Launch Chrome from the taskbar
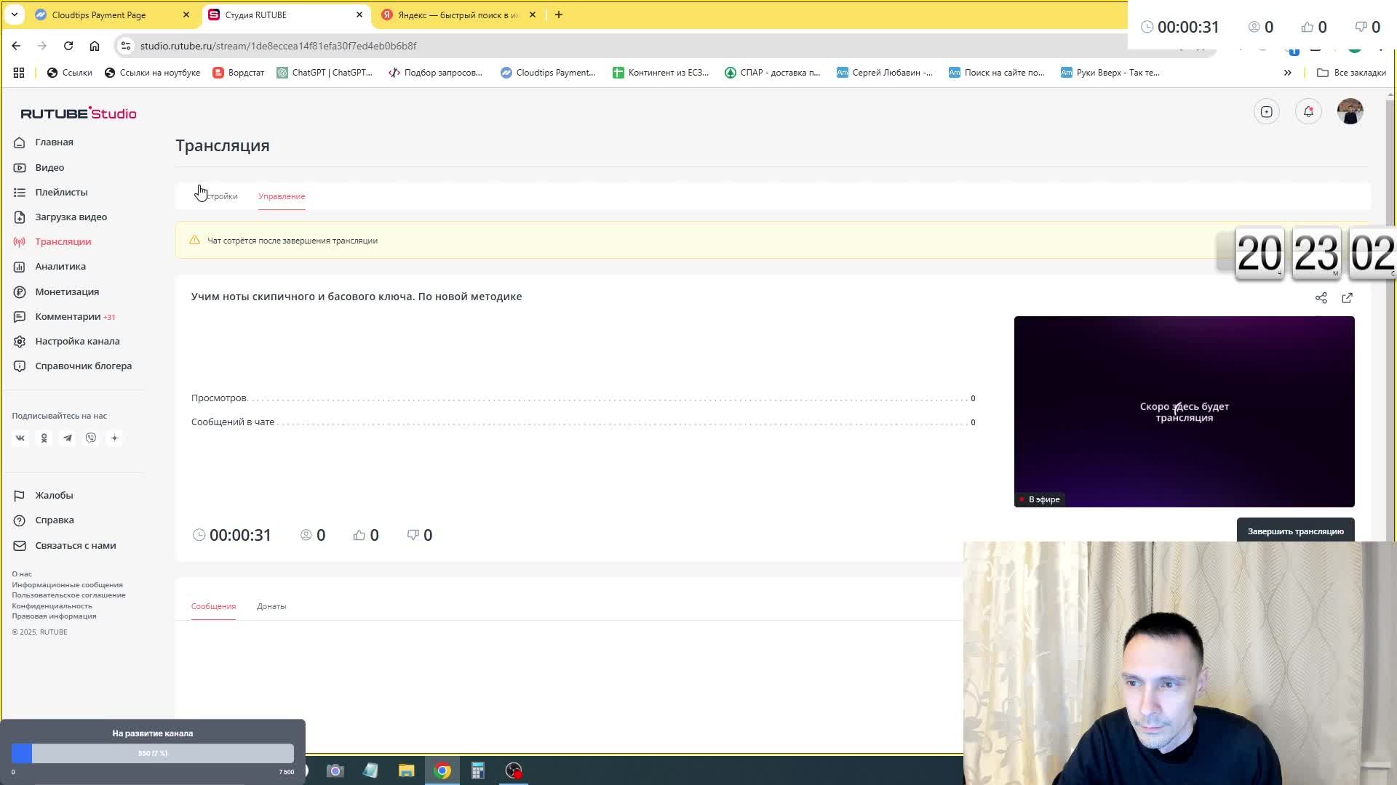This screenshot has height=785, width=1397. point(442,770)
